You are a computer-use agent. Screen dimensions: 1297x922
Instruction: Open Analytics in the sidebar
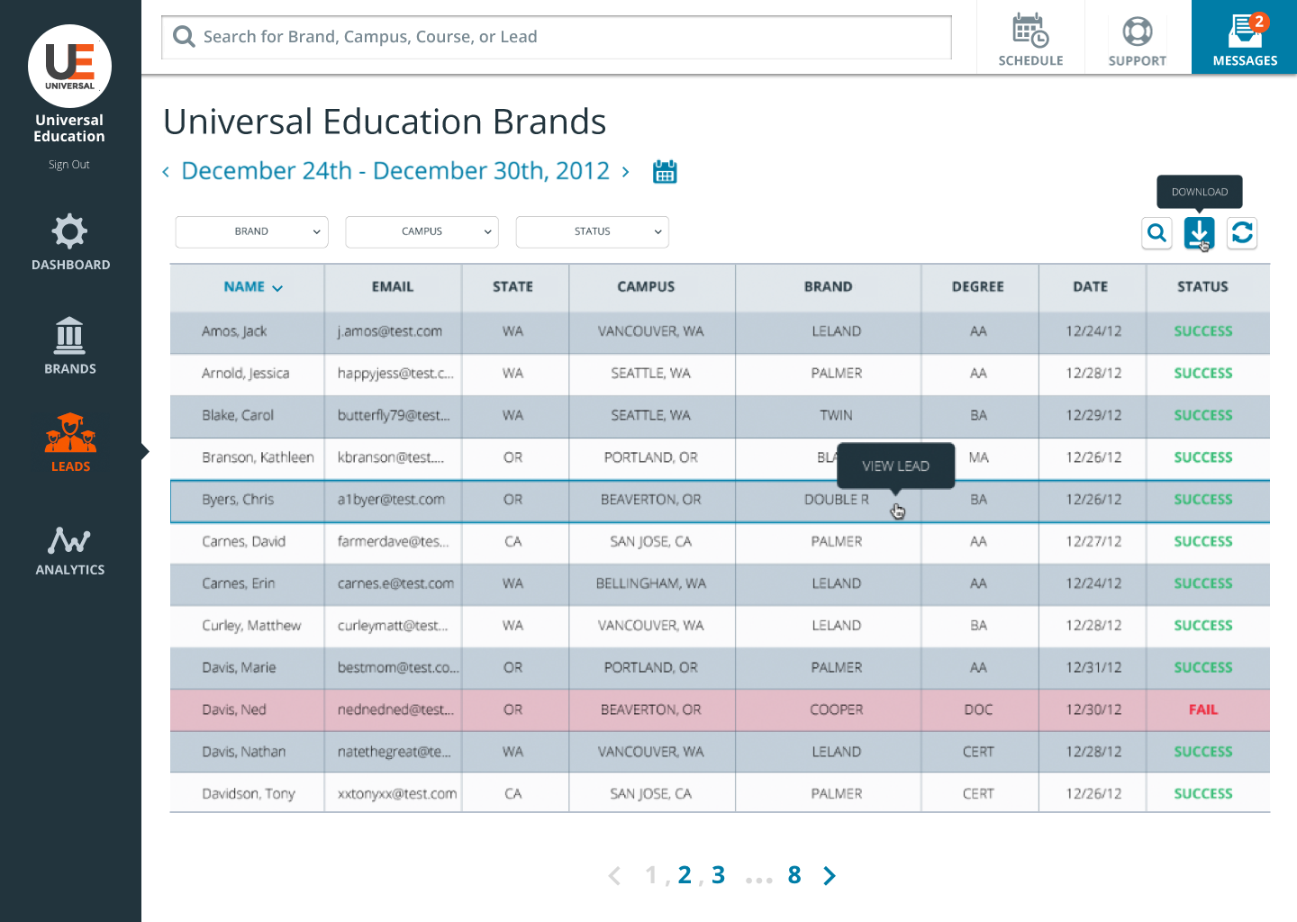click(70, 550)
